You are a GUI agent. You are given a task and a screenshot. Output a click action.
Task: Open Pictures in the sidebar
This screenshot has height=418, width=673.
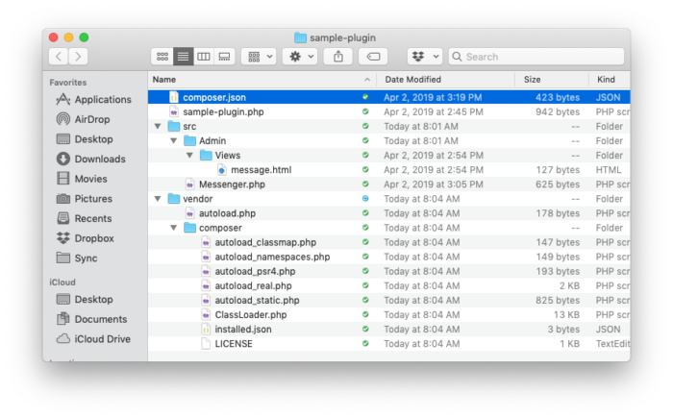coord(85,199)
